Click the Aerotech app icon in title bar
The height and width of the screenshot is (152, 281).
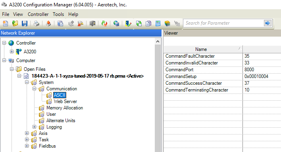pos(4,4)
